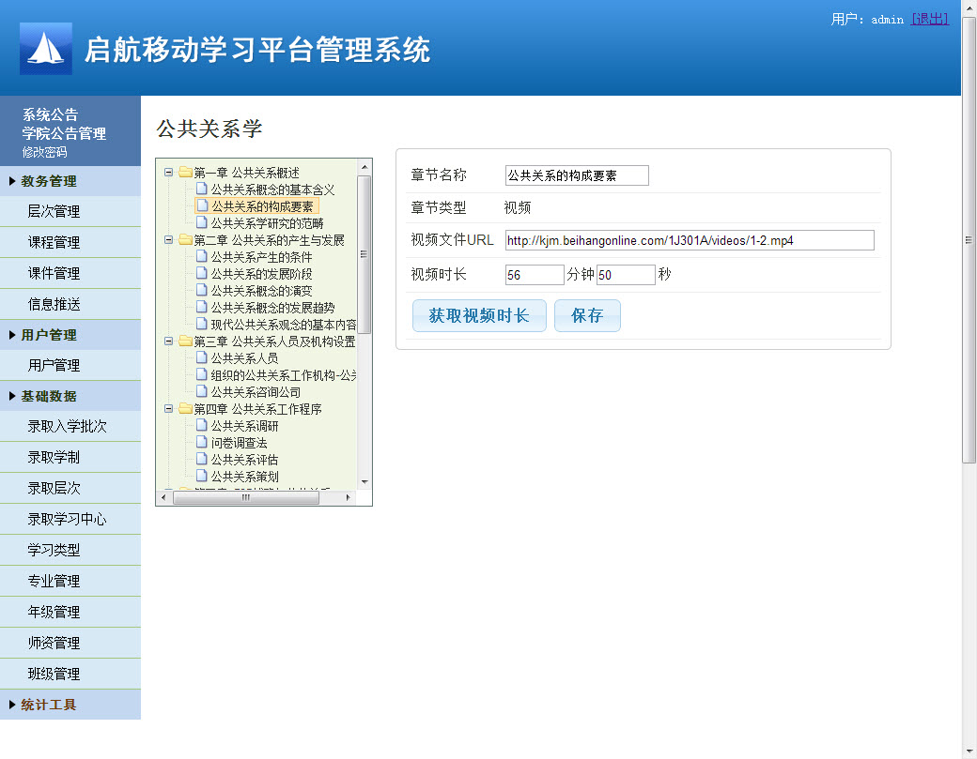Click the 保存 button

coord(587,315)
